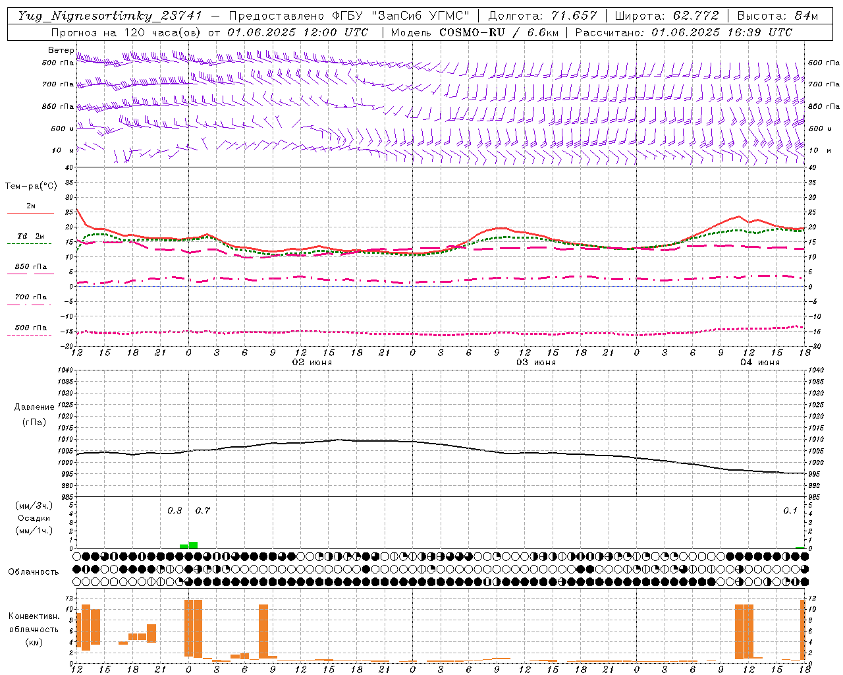Click the dashed line sample under Td 2м
Viewport: 843px width, 675px height.
coord(29,243)
